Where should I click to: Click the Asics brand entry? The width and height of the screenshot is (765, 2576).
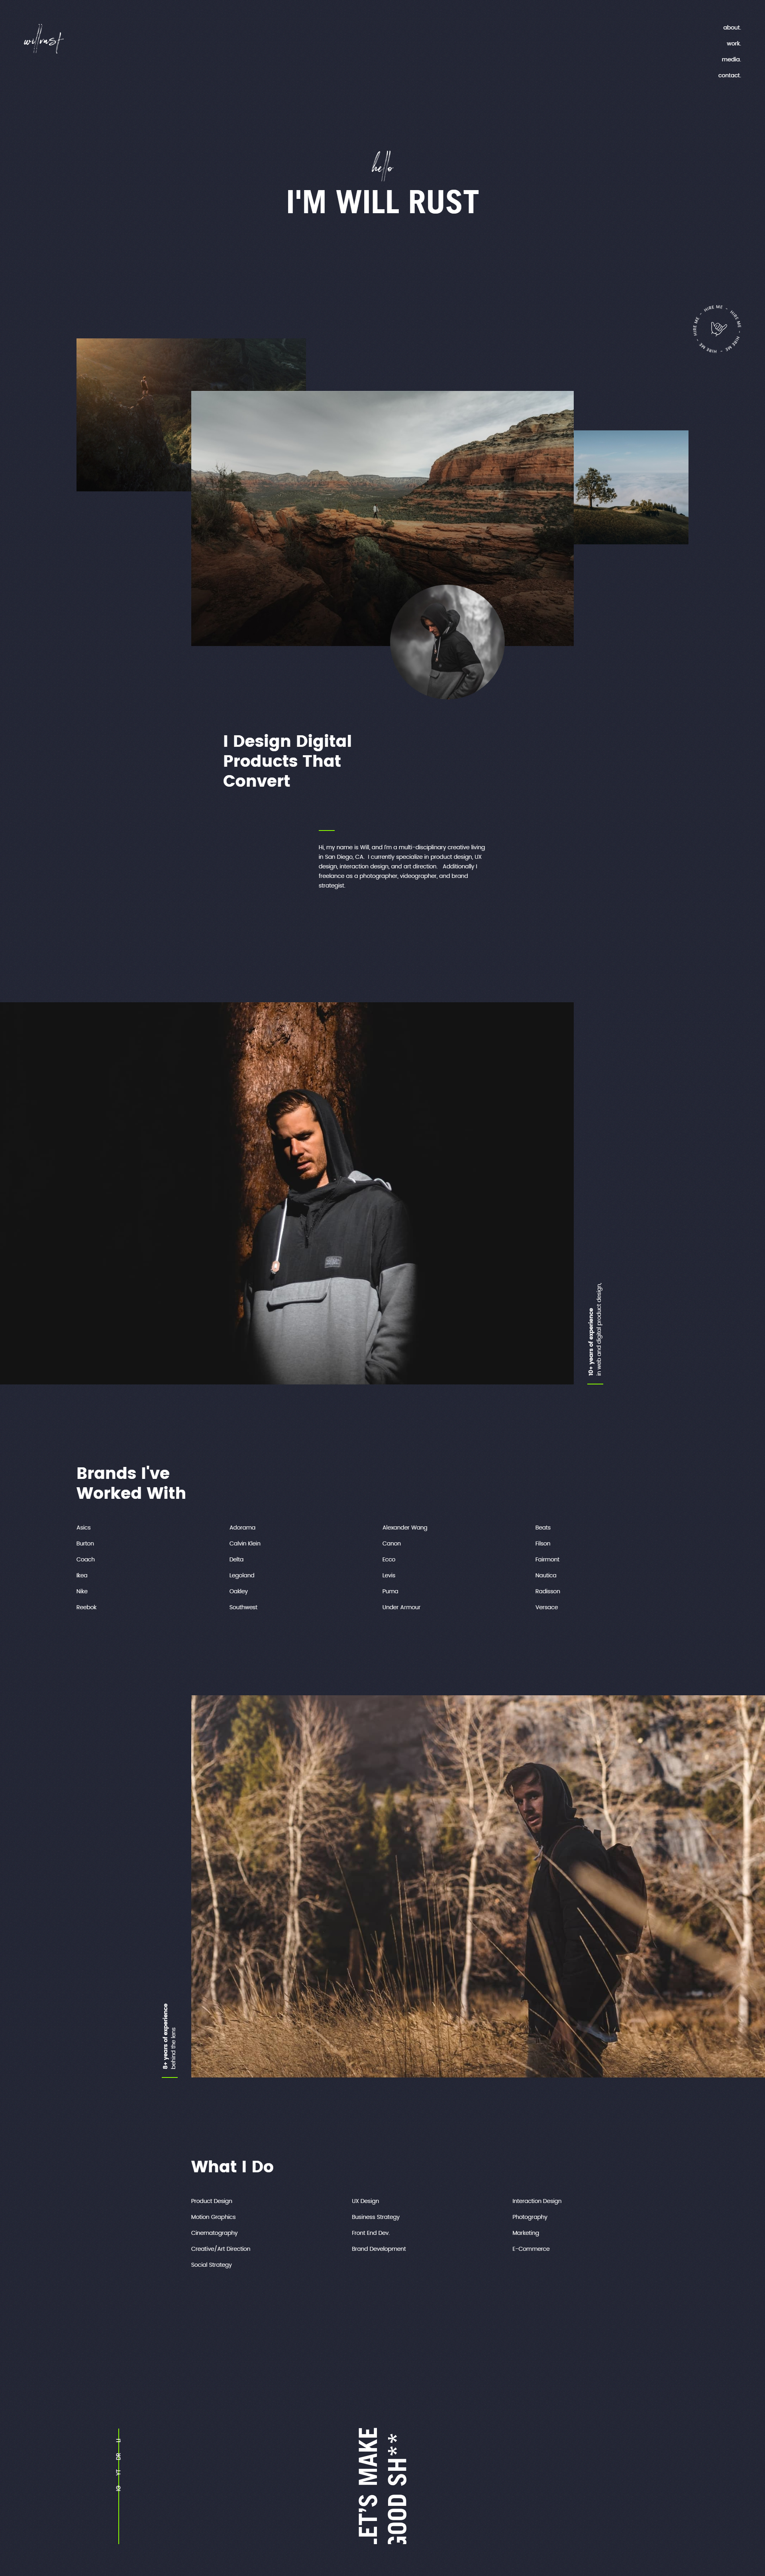click(x=83, y=1528)
